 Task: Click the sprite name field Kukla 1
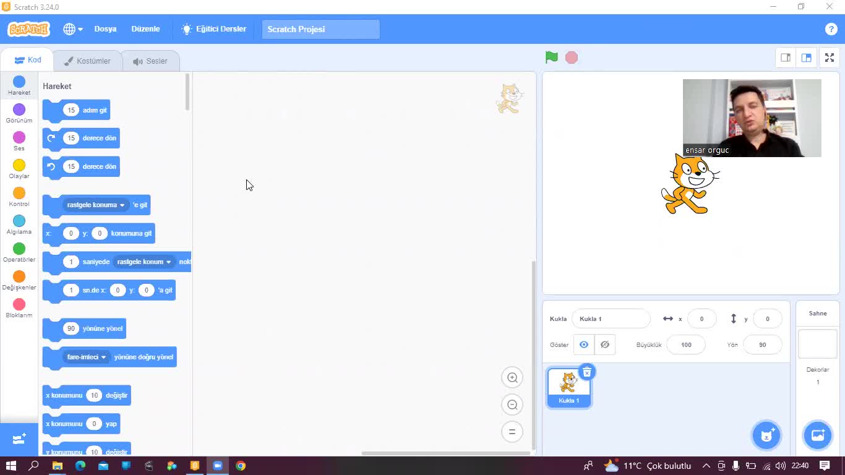coord(611,319)
